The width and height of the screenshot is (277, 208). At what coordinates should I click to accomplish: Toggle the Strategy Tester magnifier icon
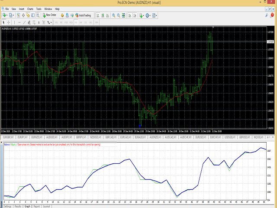point(38,16)
